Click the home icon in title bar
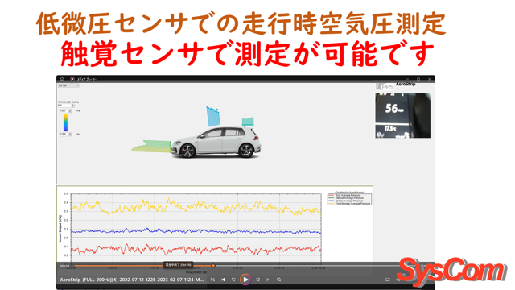 click(62, 79)
